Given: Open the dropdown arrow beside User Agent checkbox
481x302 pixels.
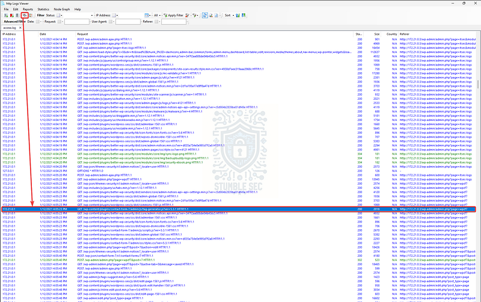Looking at the screenshot, I should pyautogui.click(x=114, y=22).
